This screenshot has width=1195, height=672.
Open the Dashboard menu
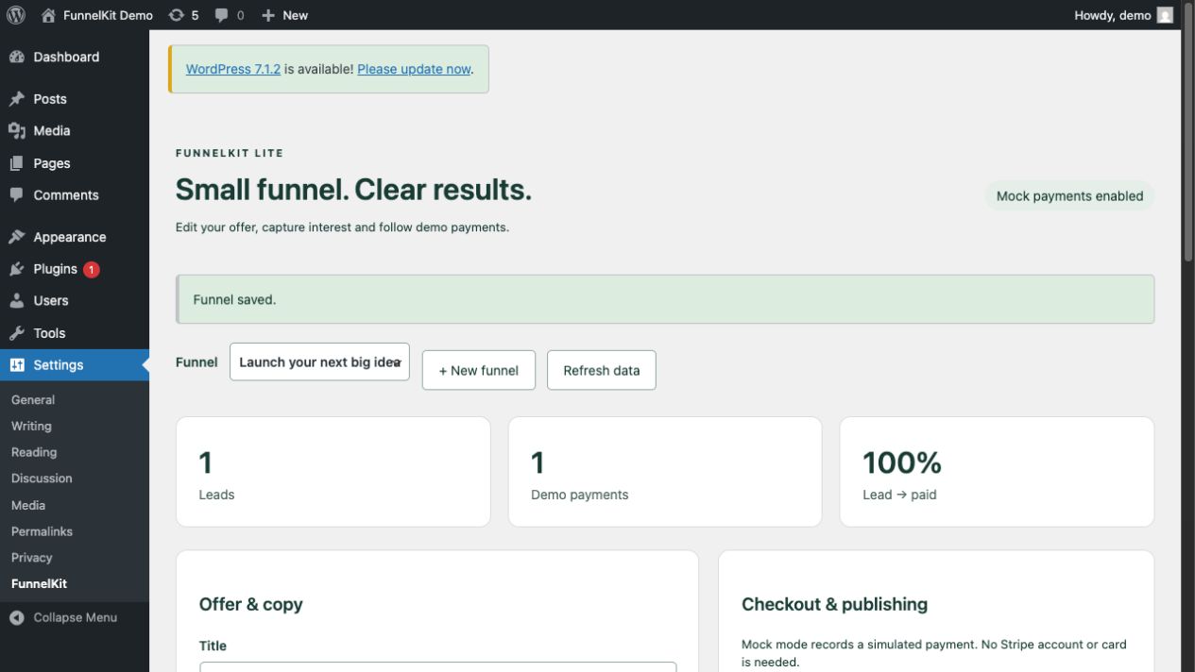[75, 57]
